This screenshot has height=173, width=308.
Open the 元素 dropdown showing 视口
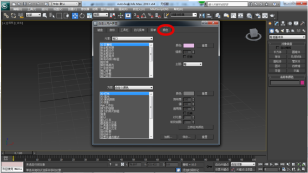click(132, 38)
